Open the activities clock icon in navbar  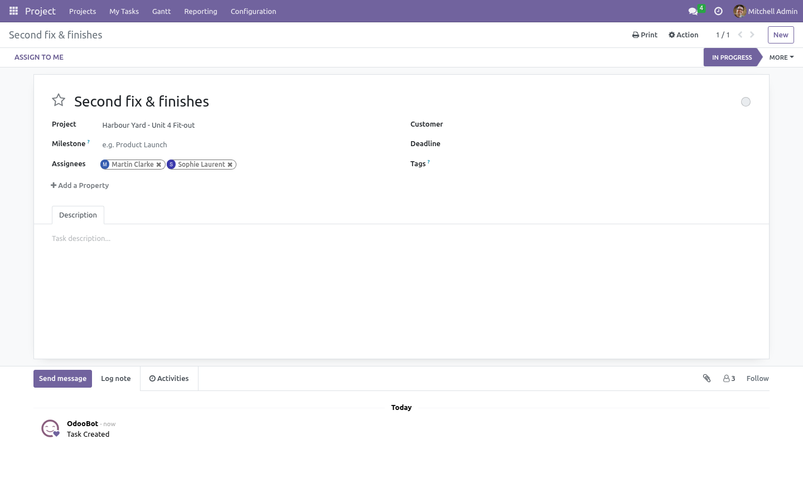click(718, 11)
